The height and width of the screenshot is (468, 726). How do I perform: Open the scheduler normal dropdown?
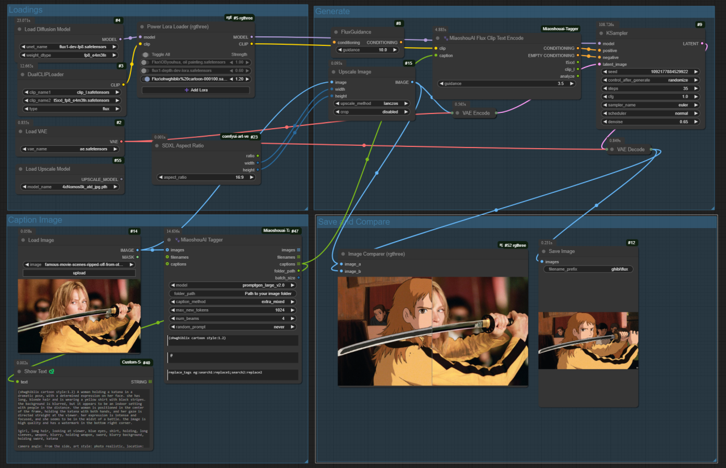tap(649, 113)
